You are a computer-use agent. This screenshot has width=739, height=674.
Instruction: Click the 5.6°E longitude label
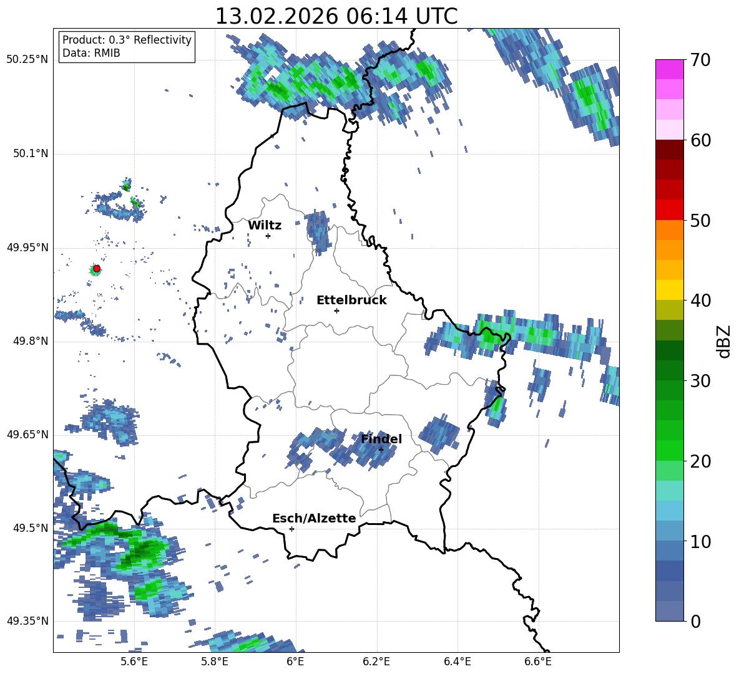[x=134, y=662]
